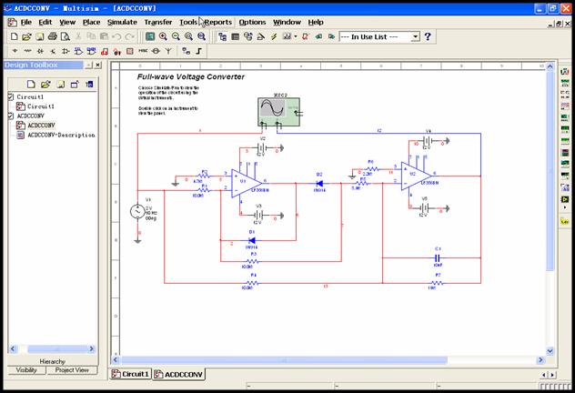Open print preview
The width and height of the screenshot is (575, 393).
[66, 36]
